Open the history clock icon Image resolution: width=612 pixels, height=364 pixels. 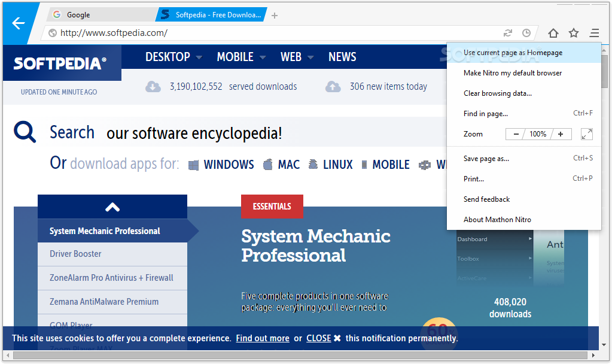click(x=526, y=33)
